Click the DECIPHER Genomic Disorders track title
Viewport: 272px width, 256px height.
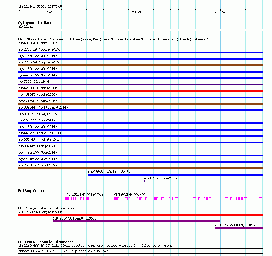[x=46, y=242]
